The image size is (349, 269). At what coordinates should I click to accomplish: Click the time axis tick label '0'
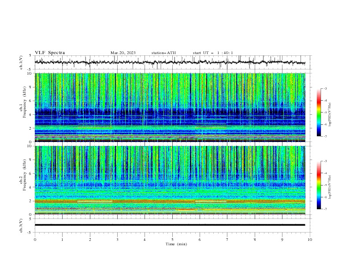(x=35, y=240)
